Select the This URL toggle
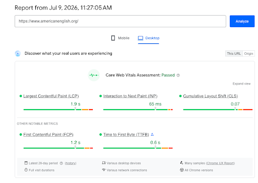 tap(234, 54)
